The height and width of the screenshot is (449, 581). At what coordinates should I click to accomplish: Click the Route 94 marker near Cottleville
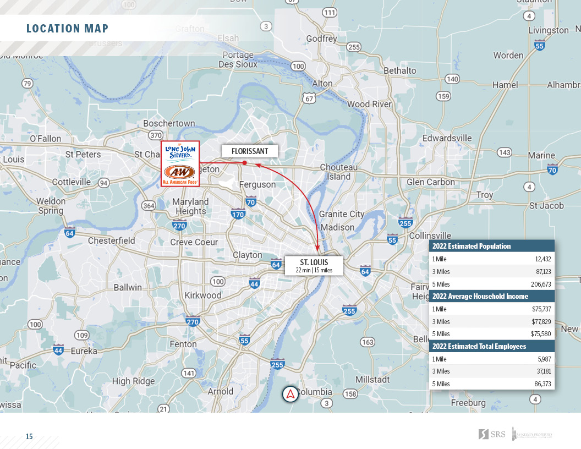click(104, 183)
